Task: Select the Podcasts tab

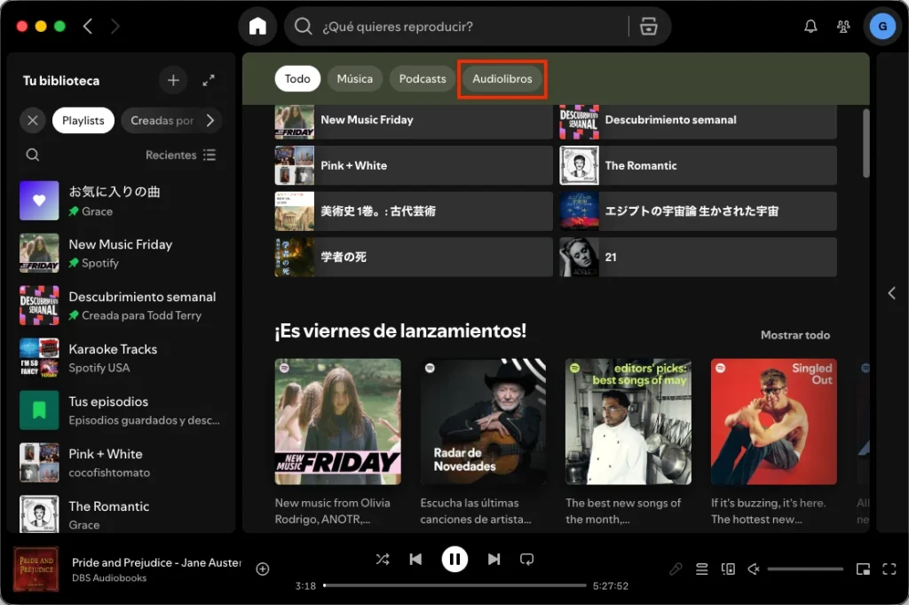Action: pos(423,78)
